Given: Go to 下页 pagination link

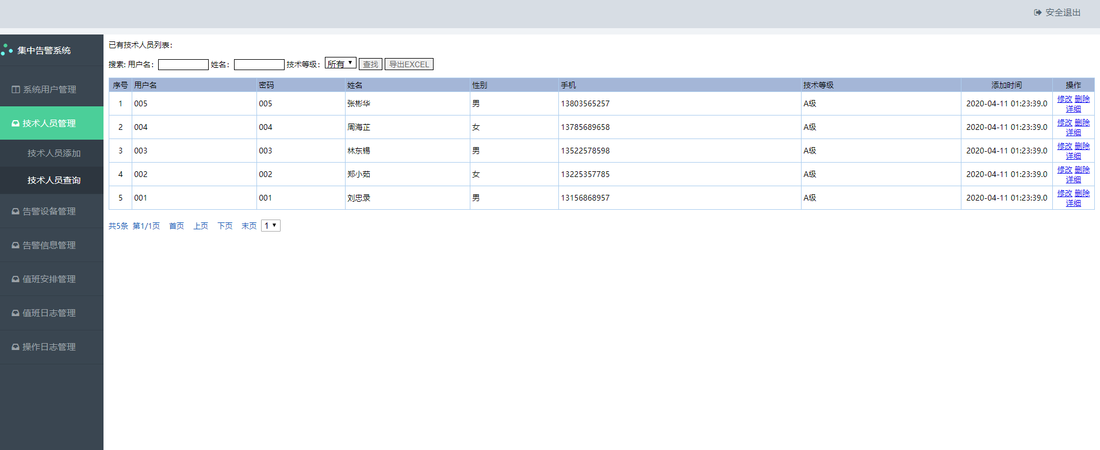Looking at the screenshot, I should click(x=225, y=226).
